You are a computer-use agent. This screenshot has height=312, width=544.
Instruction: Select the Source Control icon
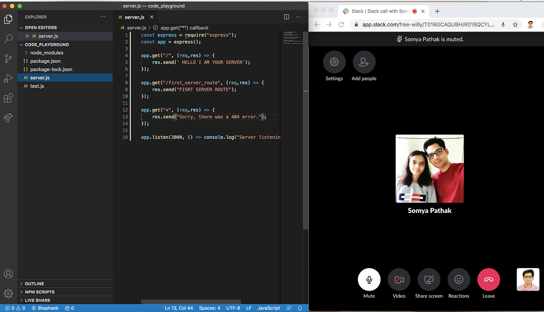pyautogui.click(x=8, y=58)
